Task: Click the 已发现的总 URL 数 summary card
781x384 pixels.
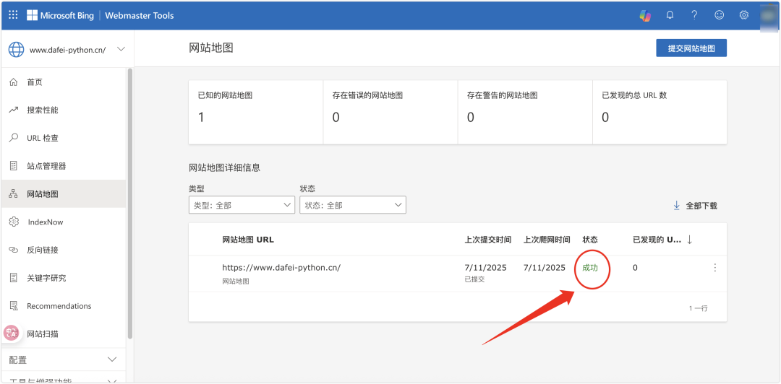Action: point(660,113)
